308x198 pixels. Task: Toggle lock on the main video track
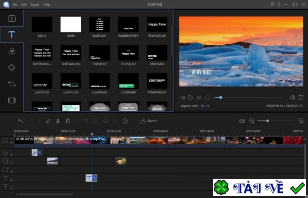pos(12,142)
